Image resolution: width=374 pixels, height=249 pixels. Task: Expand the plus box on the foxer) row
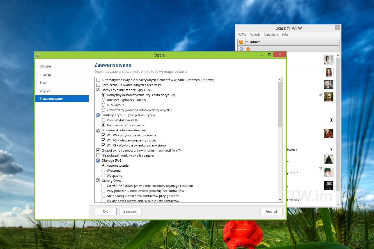coord(331,150)
